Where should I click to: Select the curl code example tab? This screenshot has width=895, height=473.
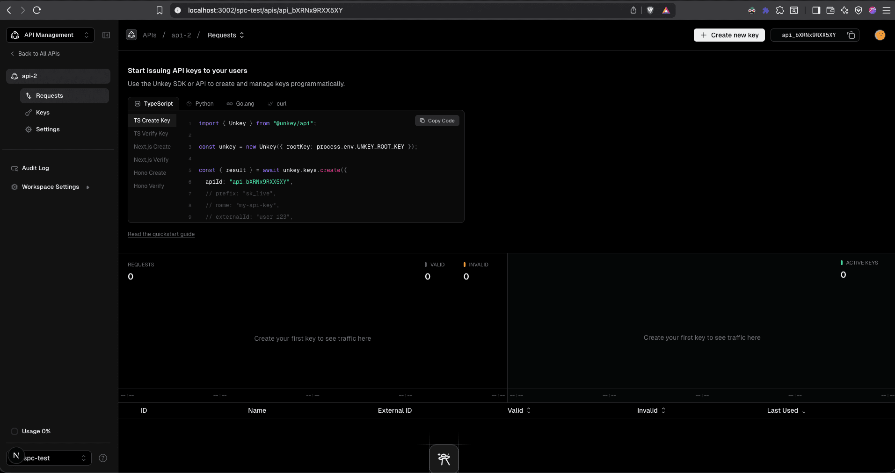281,103
